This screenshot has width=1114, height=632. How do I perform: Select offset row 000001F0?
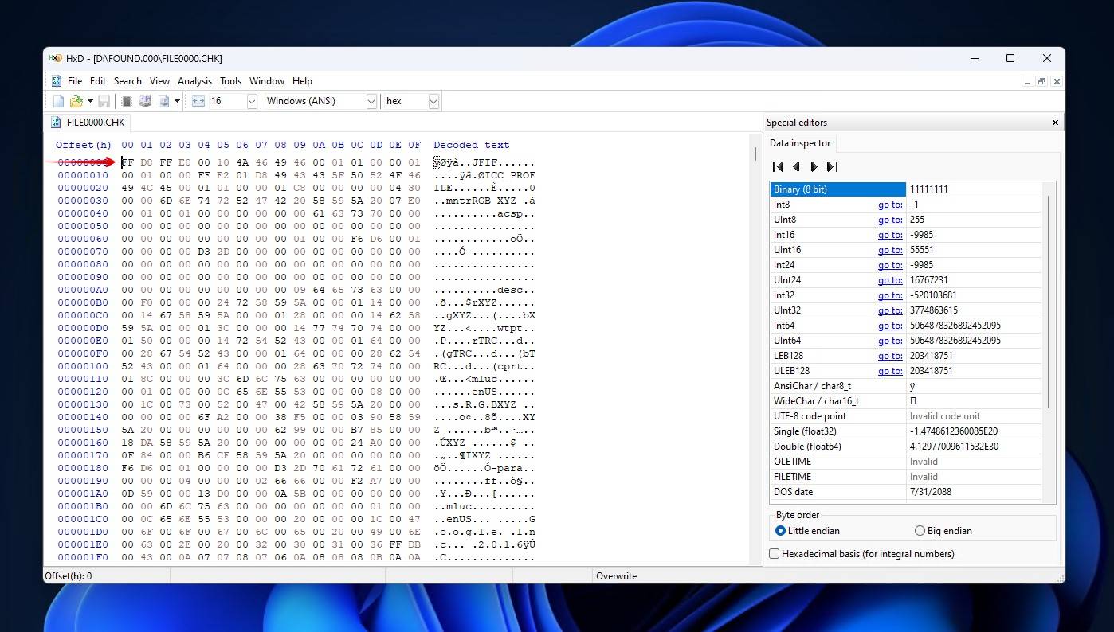[83, 557]
